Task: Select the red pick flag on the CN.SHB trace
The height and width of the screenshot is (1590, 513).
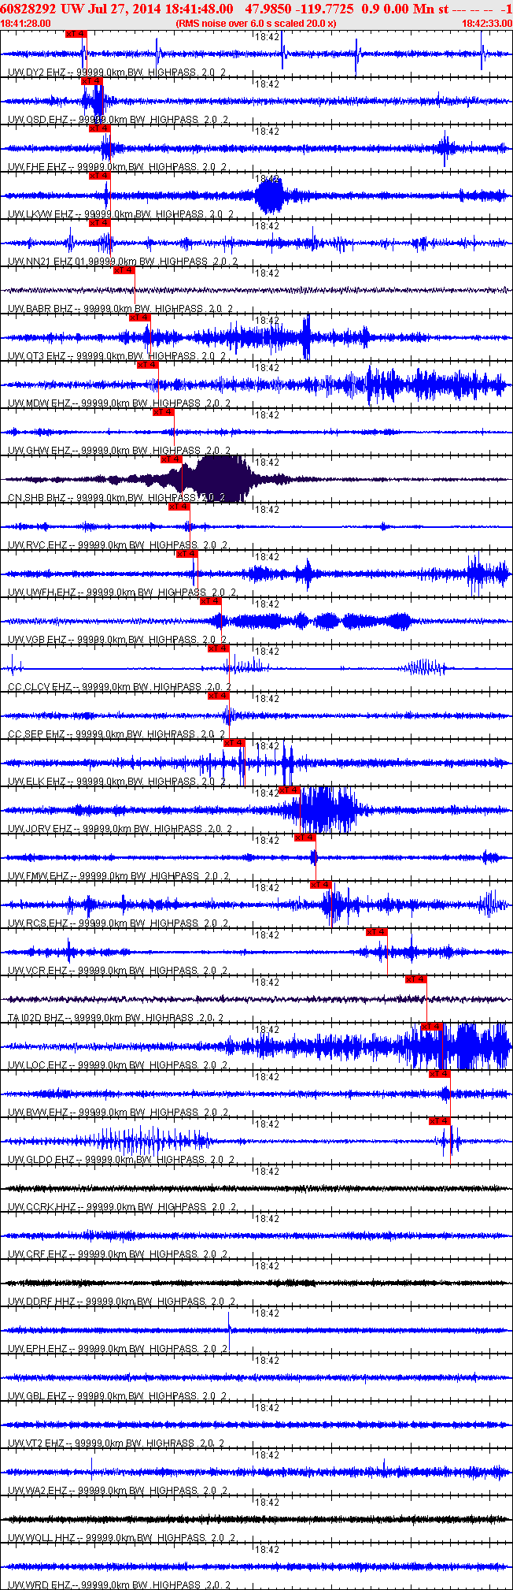Action: 172,459
